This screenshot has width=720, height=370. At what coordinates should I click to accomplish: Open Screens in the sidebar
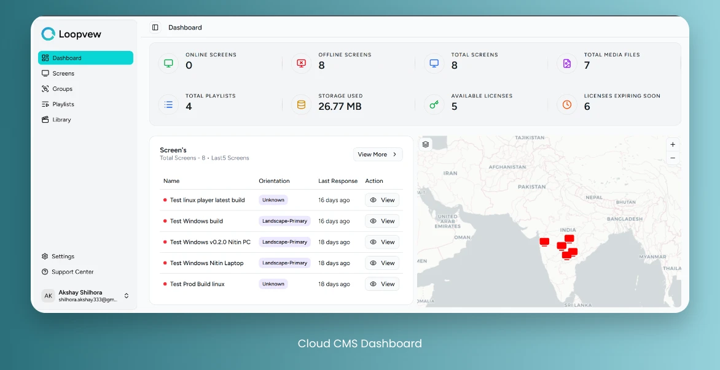coord(85,74)
